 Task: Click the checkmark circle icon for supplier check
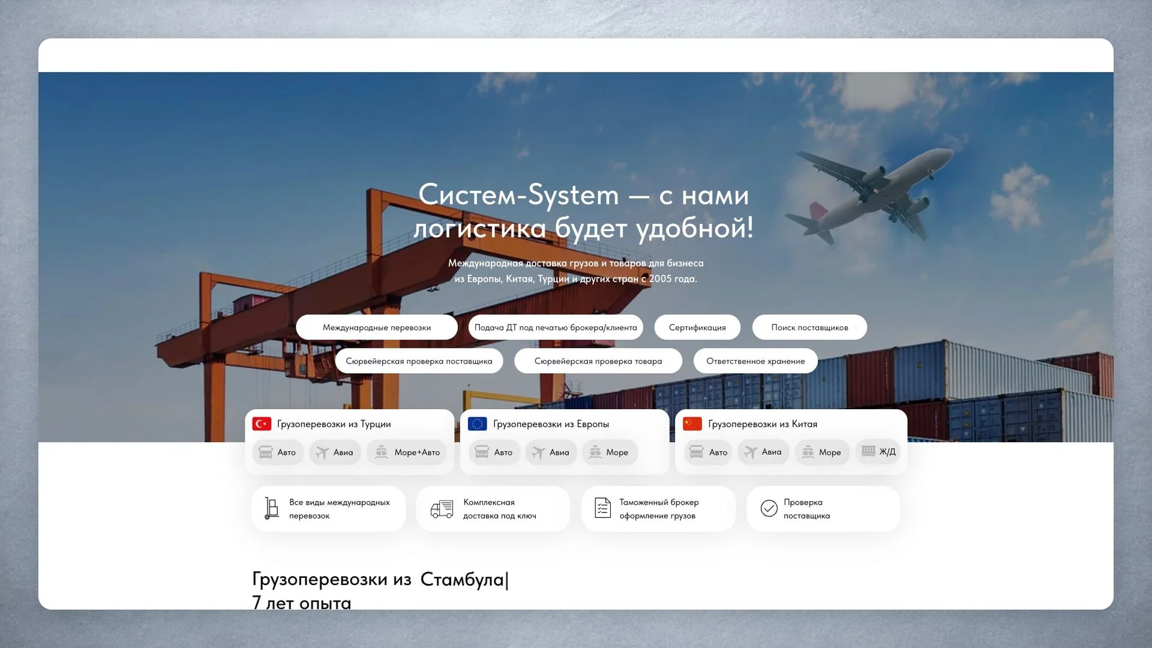(x=769, y=508)
